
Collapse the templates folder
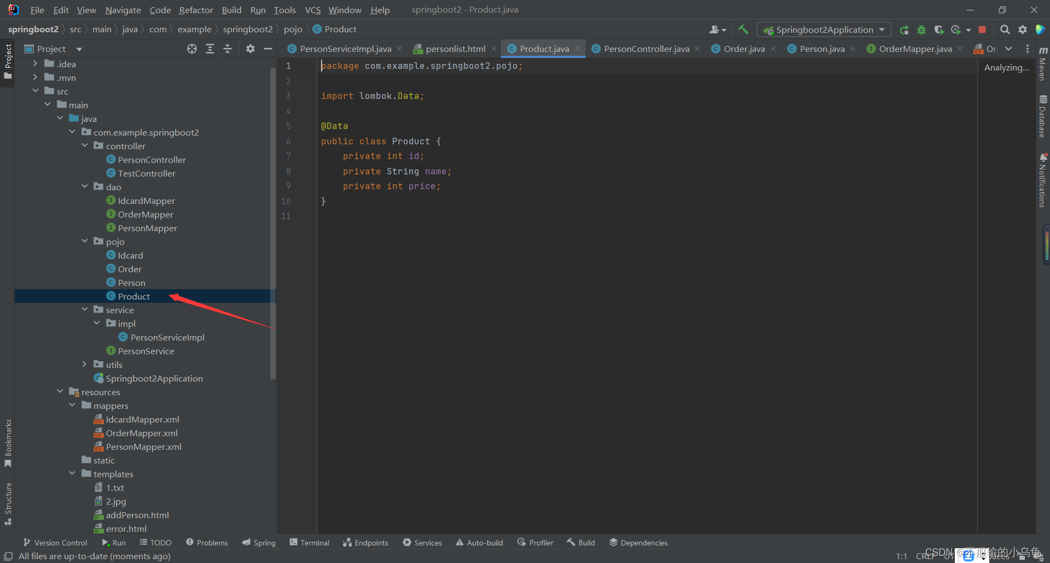(x=72, y=474)
